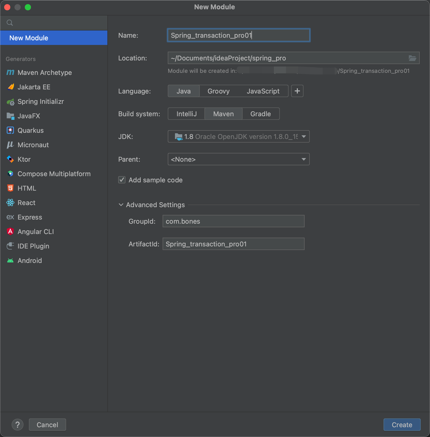Click the Android robot icon
The width and height of the screenshot is (430, 437).
pos(10,261)
